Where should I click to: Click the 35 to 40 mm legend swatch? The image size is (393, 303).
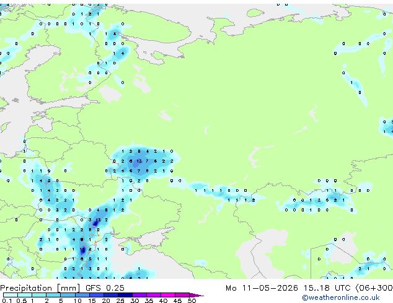153,295
